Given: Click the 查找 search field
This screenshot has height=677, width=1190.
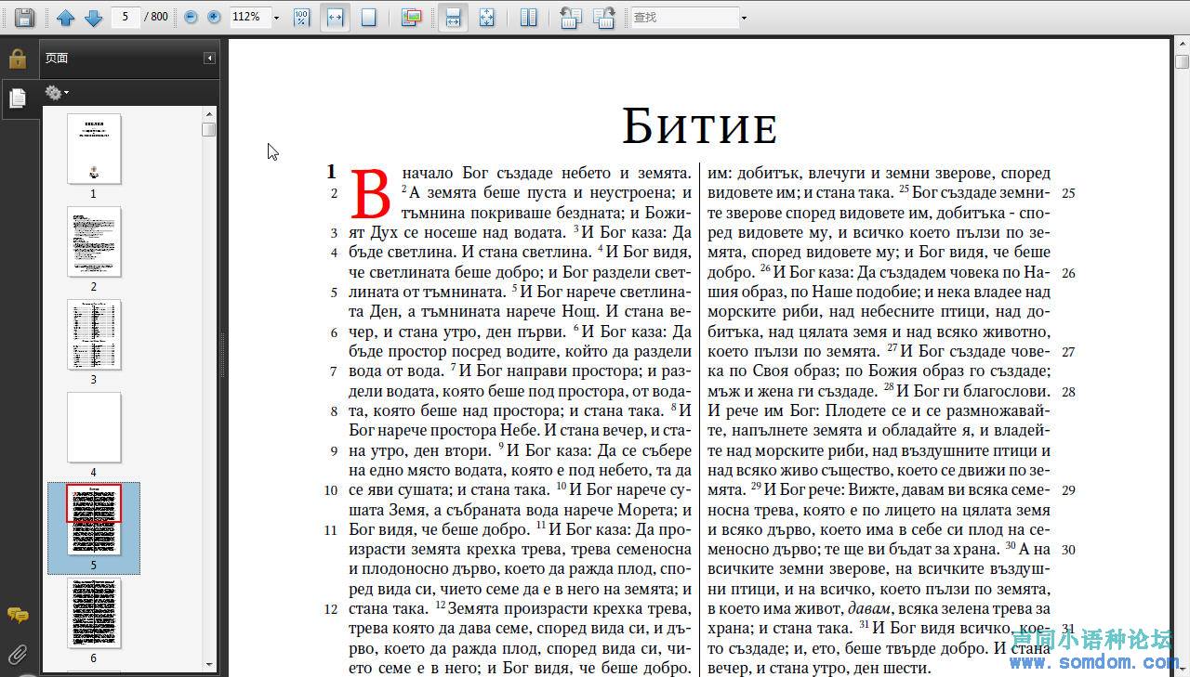Looking at the screenshot, I should pyautogui.click(x=685, y=17).
